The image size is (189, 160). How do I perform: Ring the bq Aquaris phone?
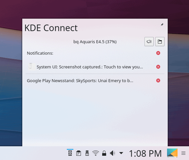tap(149, 42)
